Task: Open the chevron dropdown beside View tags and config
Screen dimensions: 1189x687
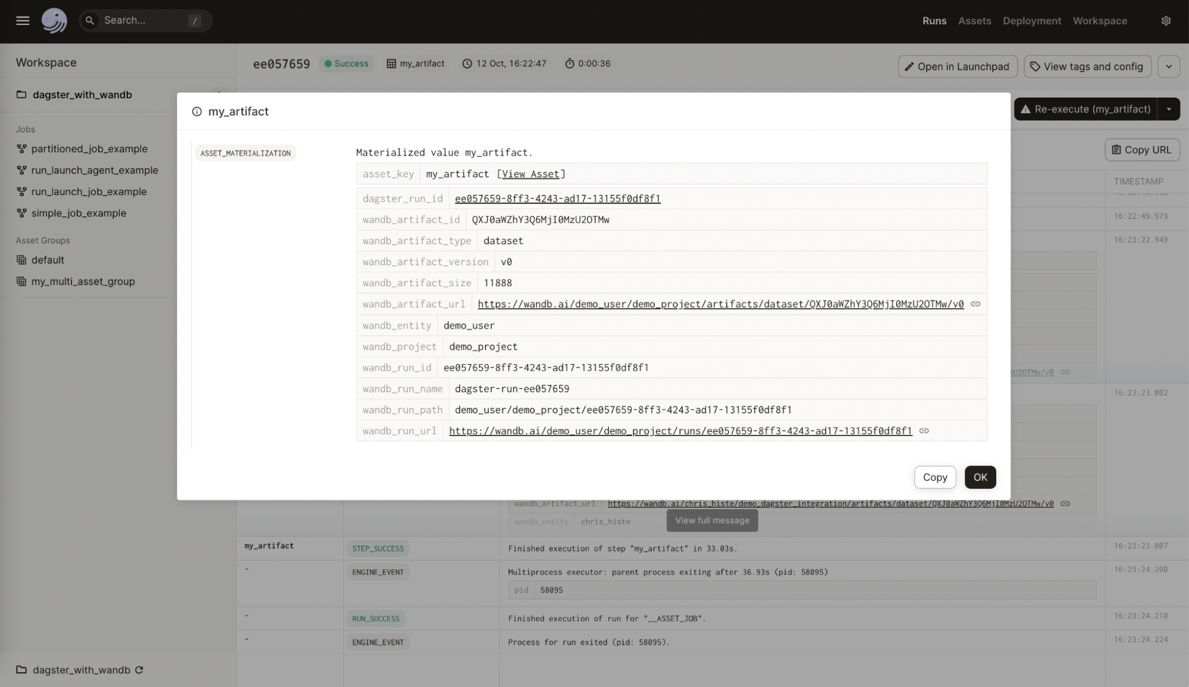Action: click(1168, 66)
